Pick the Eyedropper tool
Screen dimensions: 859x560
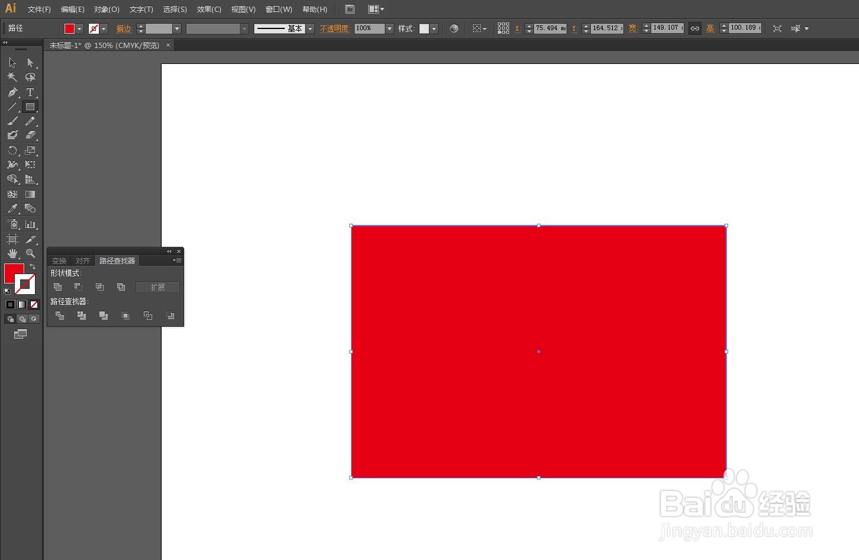click(x=12, y=208)
